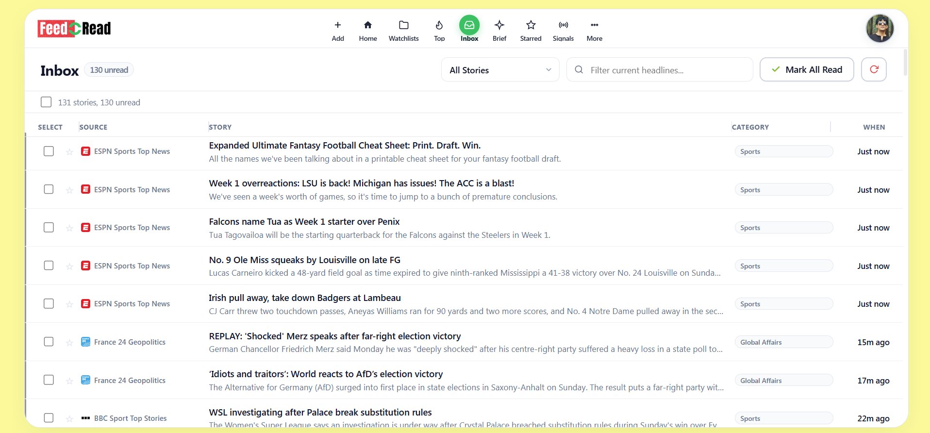Tick the select-all stories checkbox
This screenshot has height=433, width=930.
[x=46, y=102]
